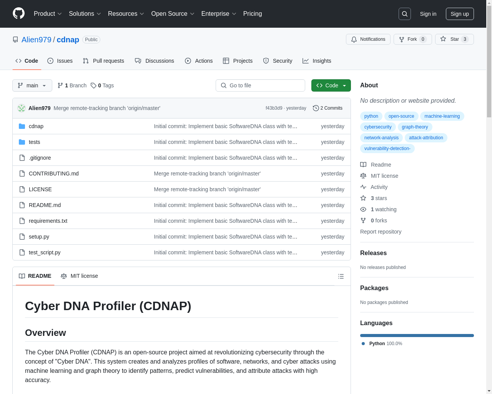
Task: Click the cybersecurity topic tag
Action: pyautogui.click(x=378, y=127)
